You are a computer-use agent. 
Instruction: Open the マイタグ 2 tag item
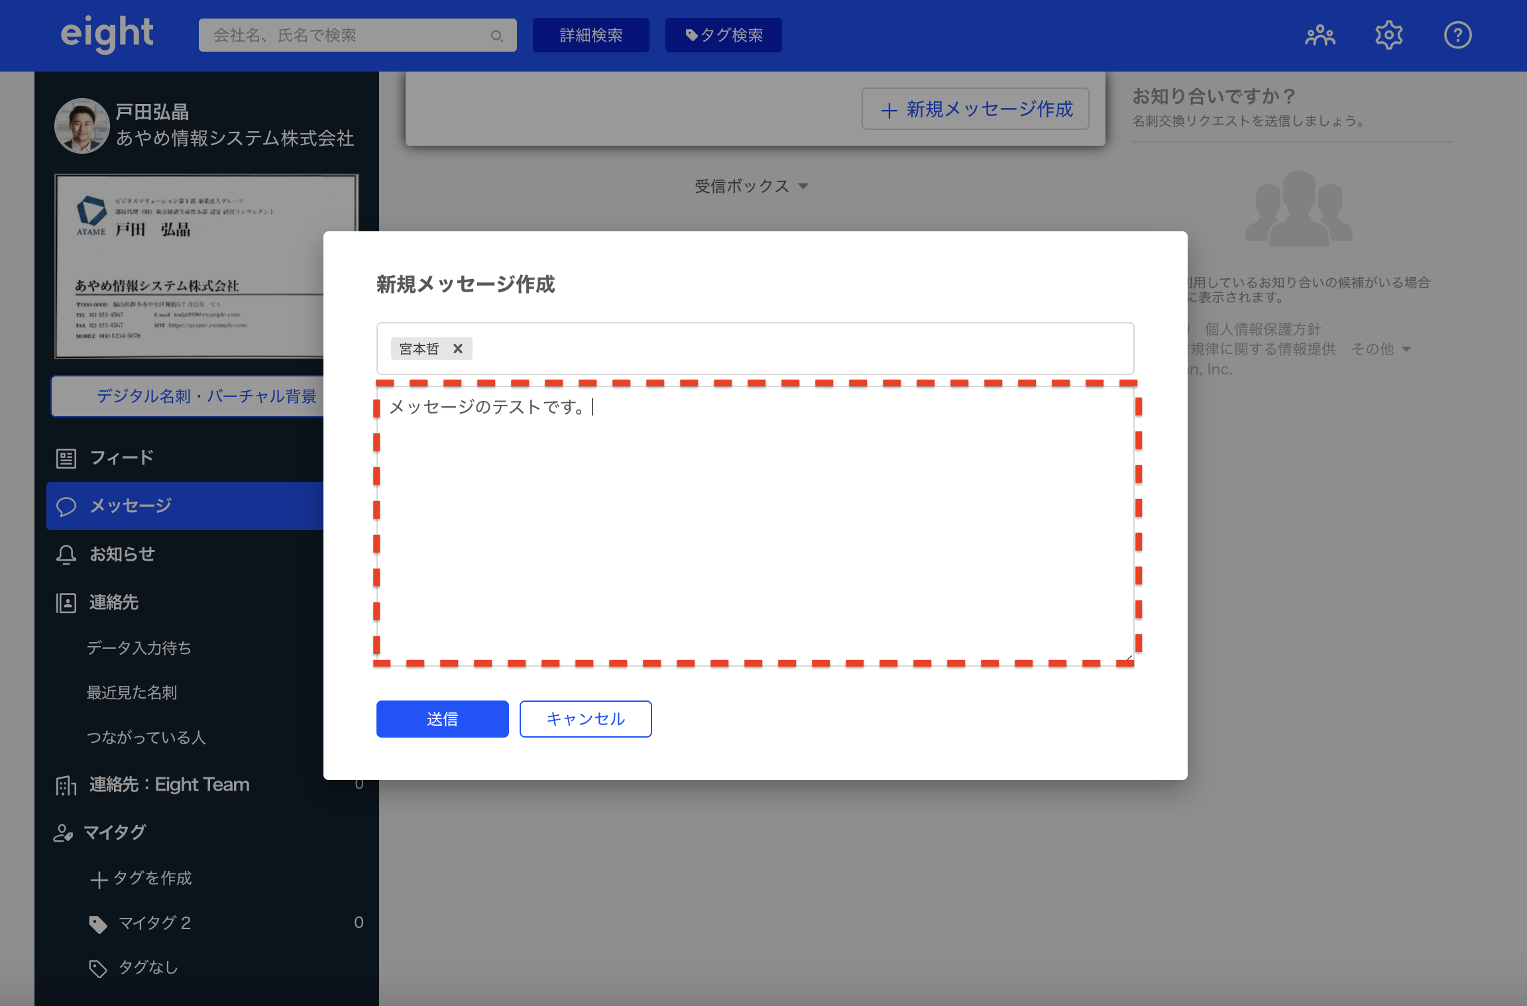154,923
